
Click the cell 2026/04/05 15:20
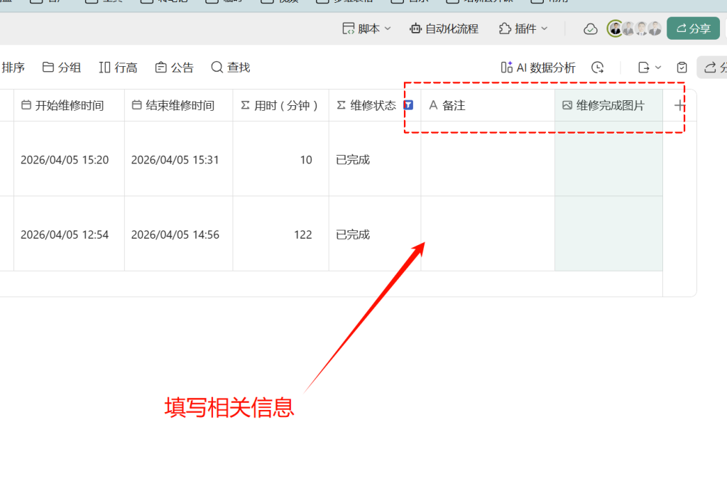(69, 158)
